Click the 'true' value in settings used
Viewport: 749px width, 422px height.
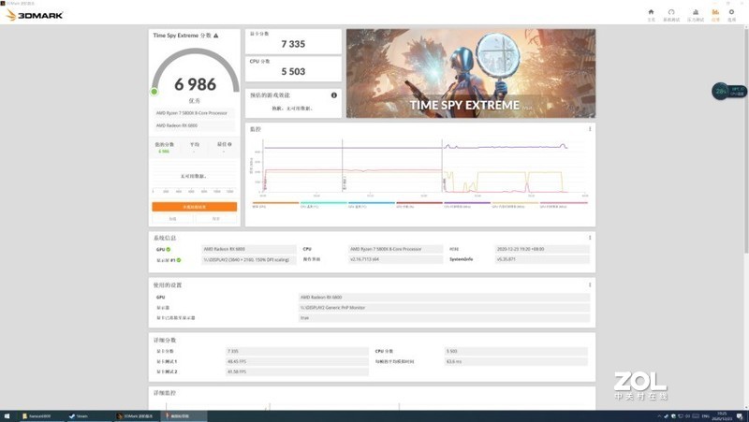point(444,317)
